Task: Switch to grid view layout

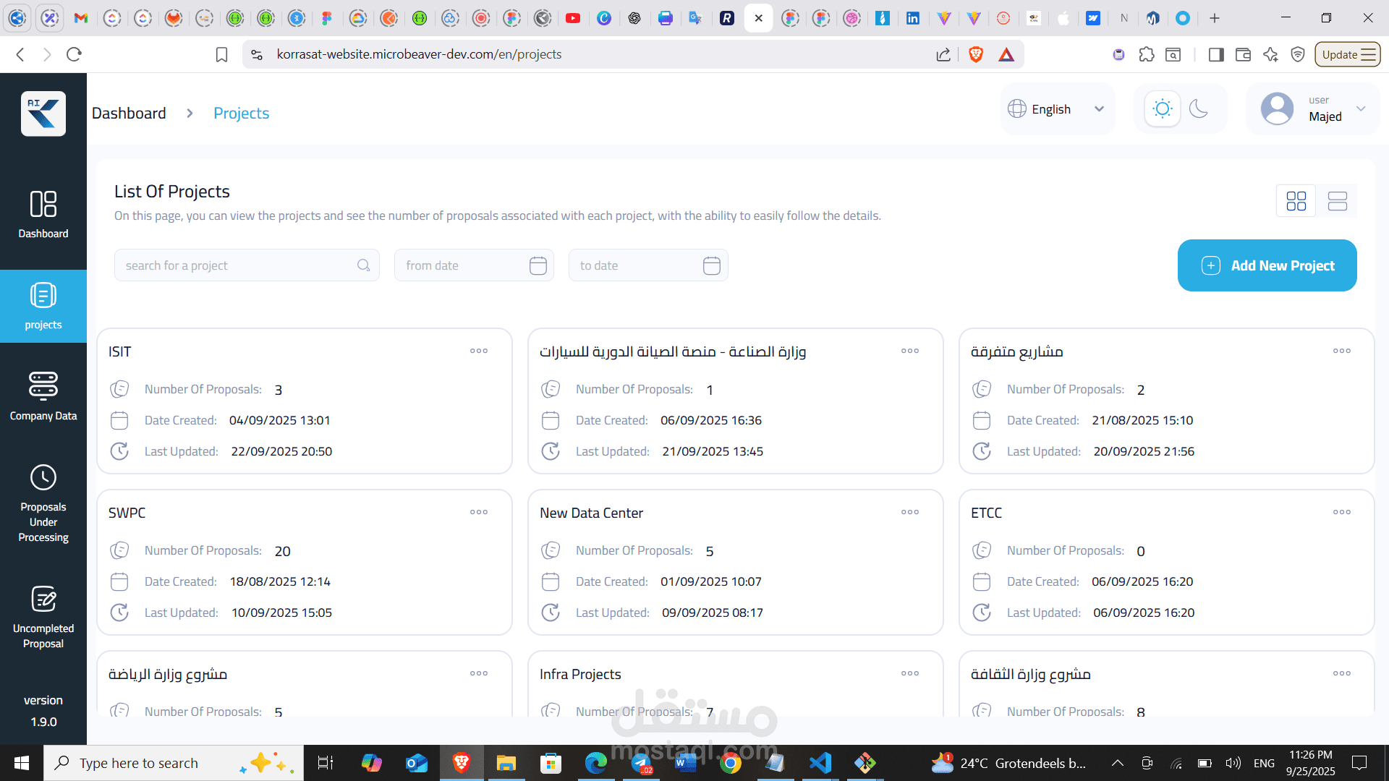Action: coord(1296,201)
